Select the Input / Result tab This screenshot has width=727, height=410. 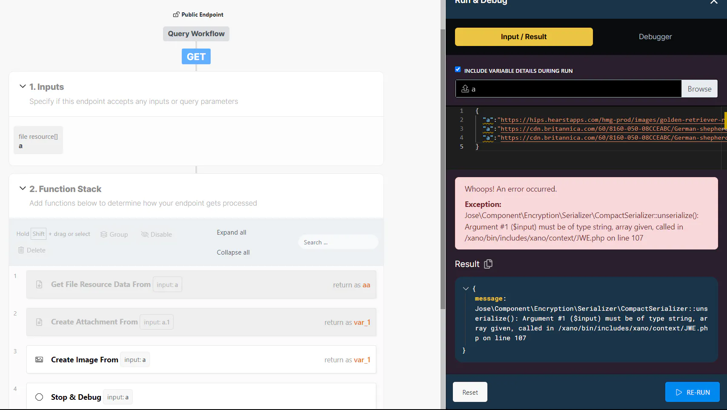point(524,37)
